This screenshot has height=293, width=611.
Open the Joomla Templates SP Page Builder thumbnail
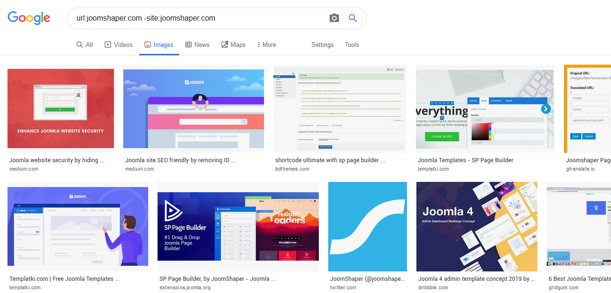[485, 109]
